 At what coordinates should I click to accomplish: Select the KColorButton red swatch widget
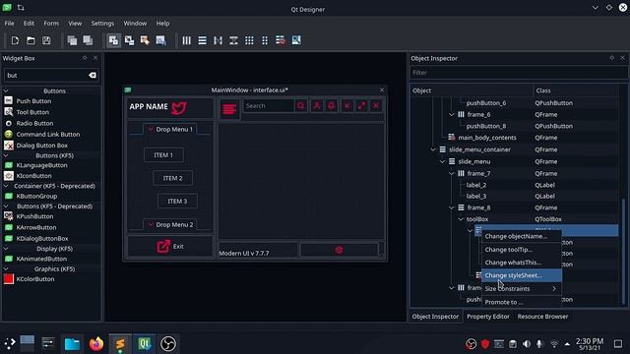9,279
